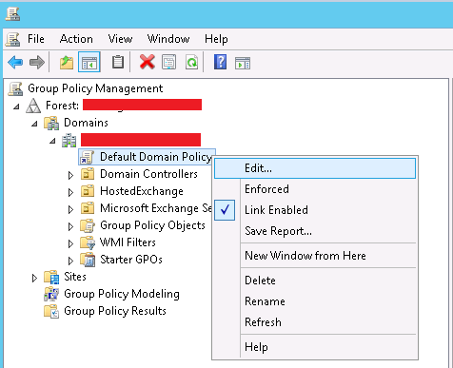Expand the Domain Controllers node
453x368 pixels.
(70, 175)
